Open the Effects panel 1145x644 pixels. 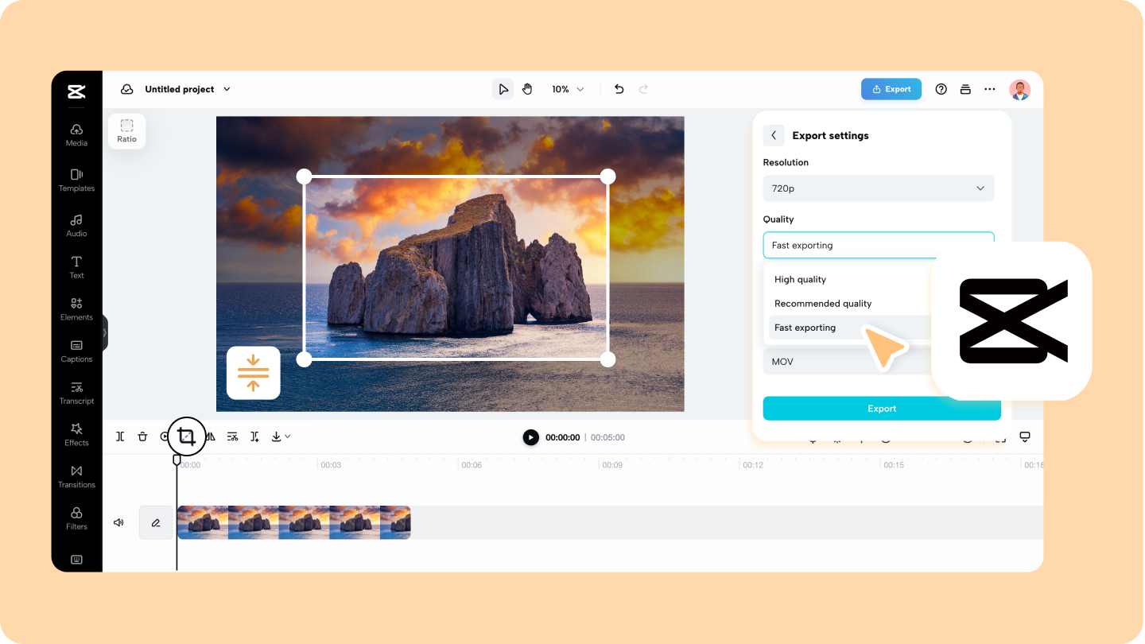(x=76, y=435)
